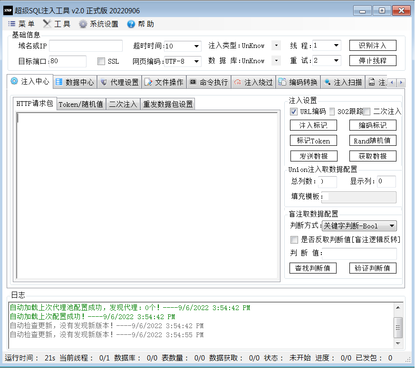Click the 域名或IP input field
This screenshot has height=369, width=415.
tap(86, 46)
